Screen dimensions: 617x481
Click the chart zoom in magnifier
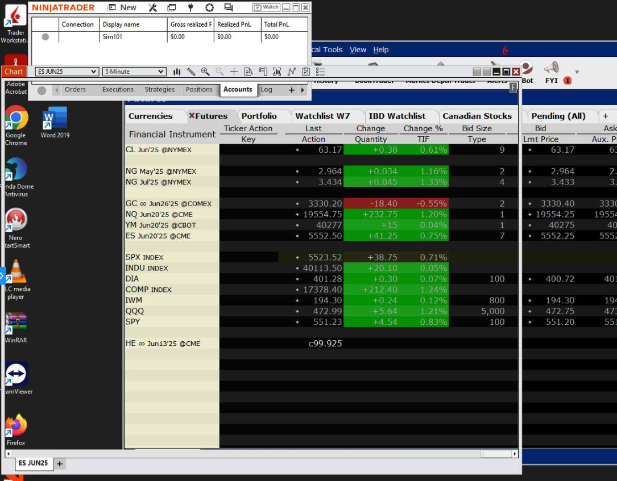coord(205,72)
